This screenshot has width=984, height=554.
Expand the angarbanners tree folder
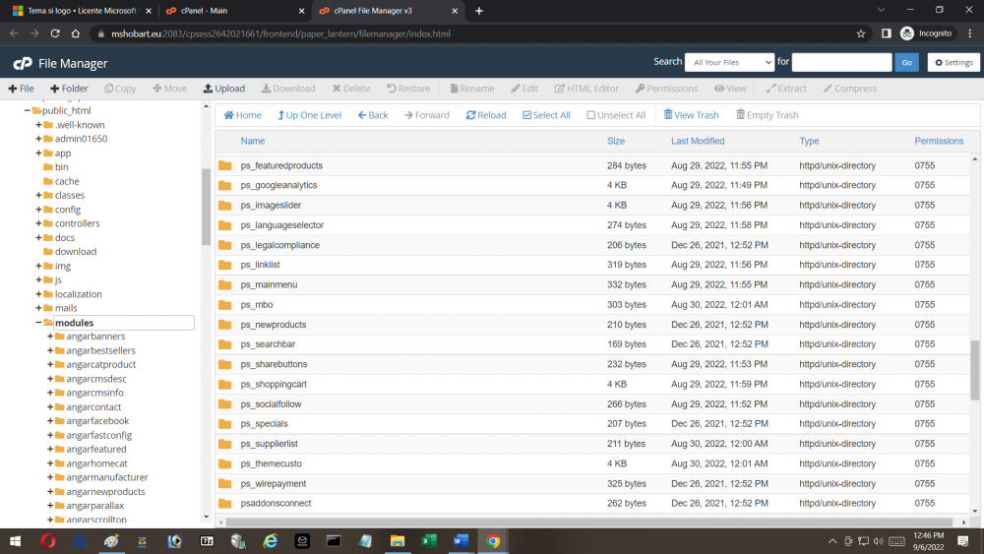click(x=50, y=337)
